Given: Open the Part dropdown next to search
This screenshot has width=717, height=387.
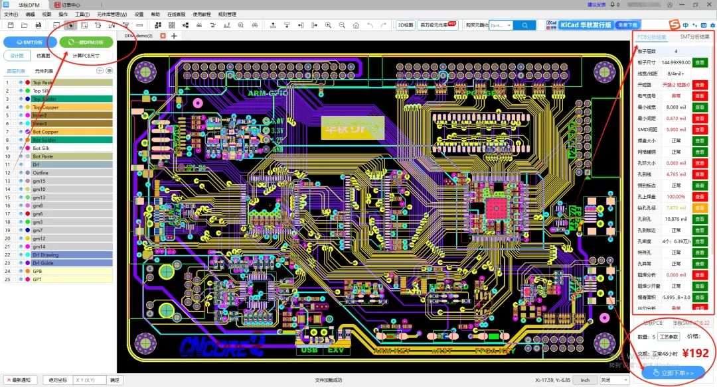Looking at the screenshot, I should click(501, 25).
